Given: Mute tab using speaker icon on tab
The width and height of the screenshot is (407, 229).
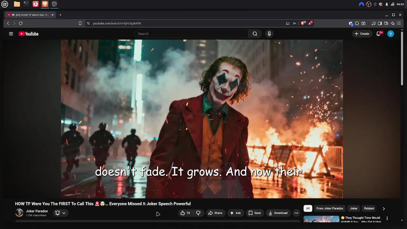Looking at the screenshot, I should tap(13, 15).
